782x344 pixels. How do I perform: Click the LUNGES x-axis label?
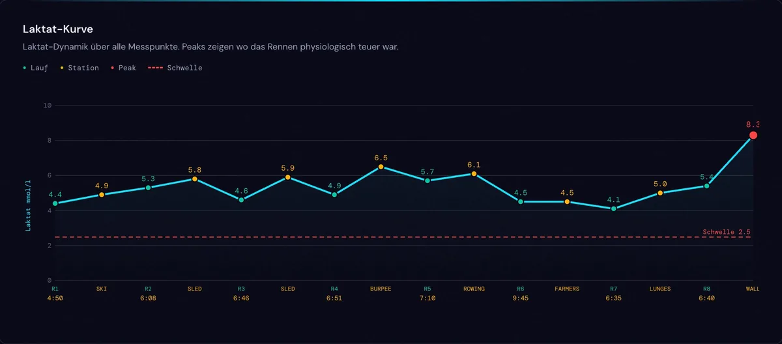(660, 289)
